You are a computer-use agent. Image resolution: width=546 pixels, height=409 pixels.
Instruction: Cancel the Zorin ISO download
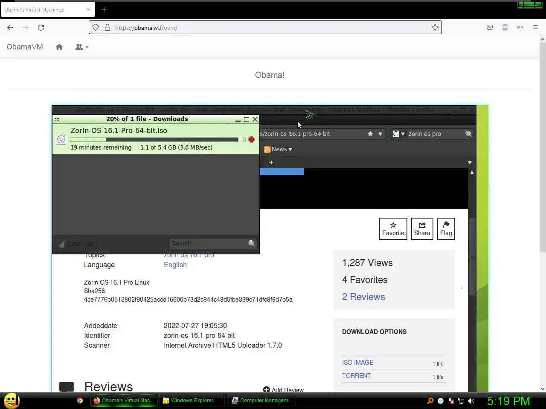251,140
